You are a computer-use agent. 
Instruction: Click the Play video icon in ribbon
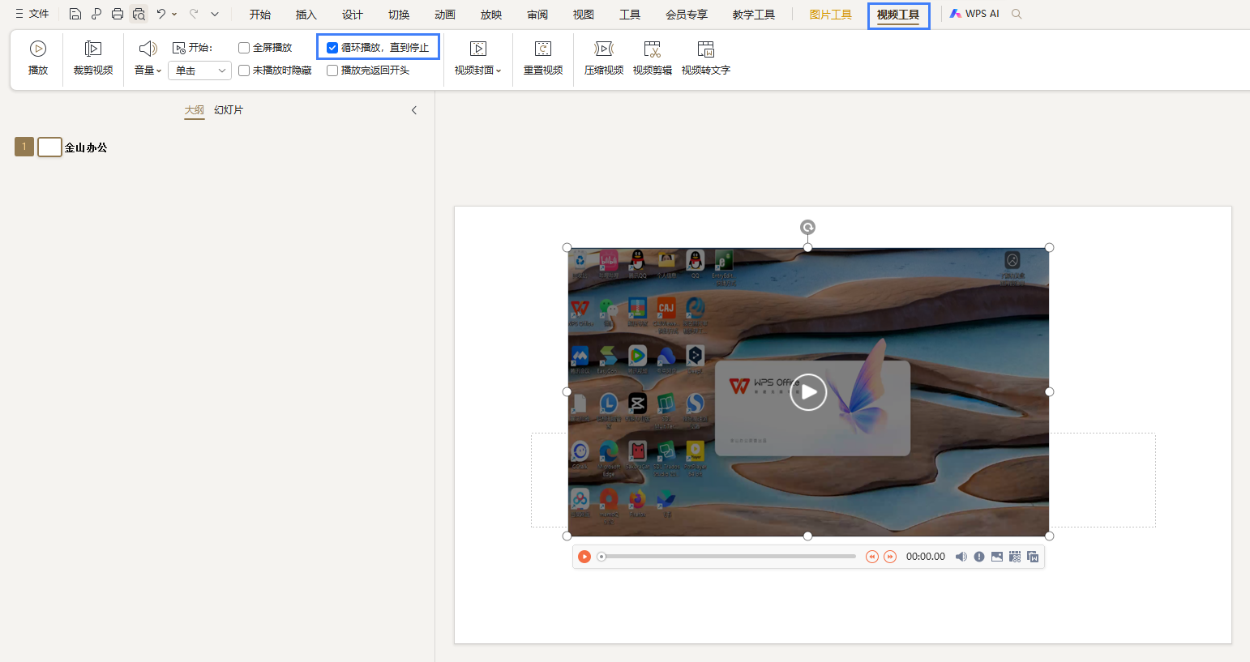38,49
